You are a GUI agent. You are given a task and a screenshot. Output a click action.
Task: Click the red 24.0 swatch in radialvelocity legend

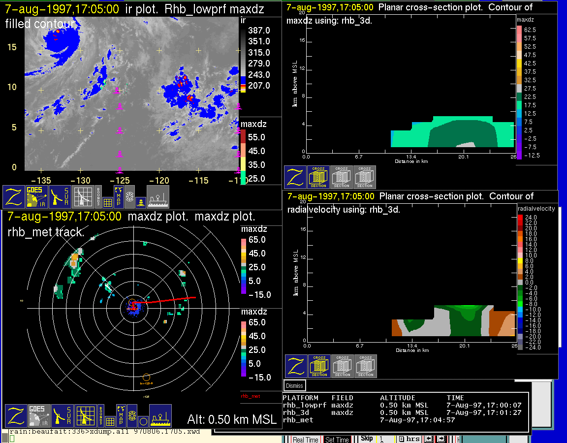[521, 217]
